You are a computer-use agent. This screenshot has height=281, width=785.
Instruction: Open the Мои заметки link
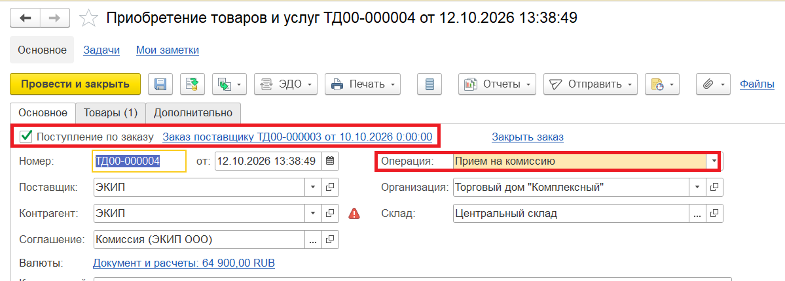pyautogui.click(x=168, y=50)
